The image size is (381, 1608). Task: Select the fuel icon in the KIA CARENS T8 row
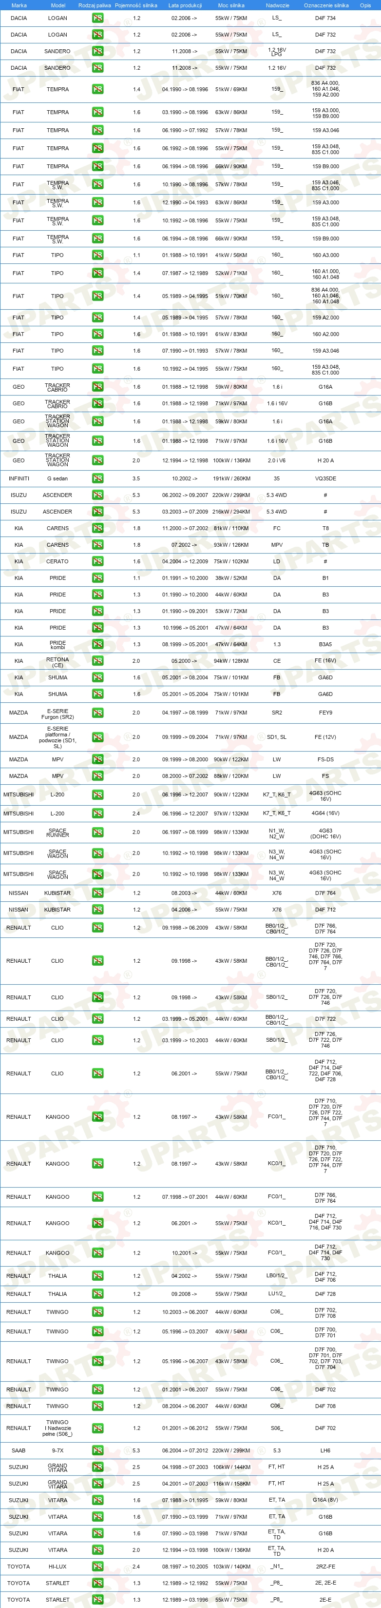98,528
